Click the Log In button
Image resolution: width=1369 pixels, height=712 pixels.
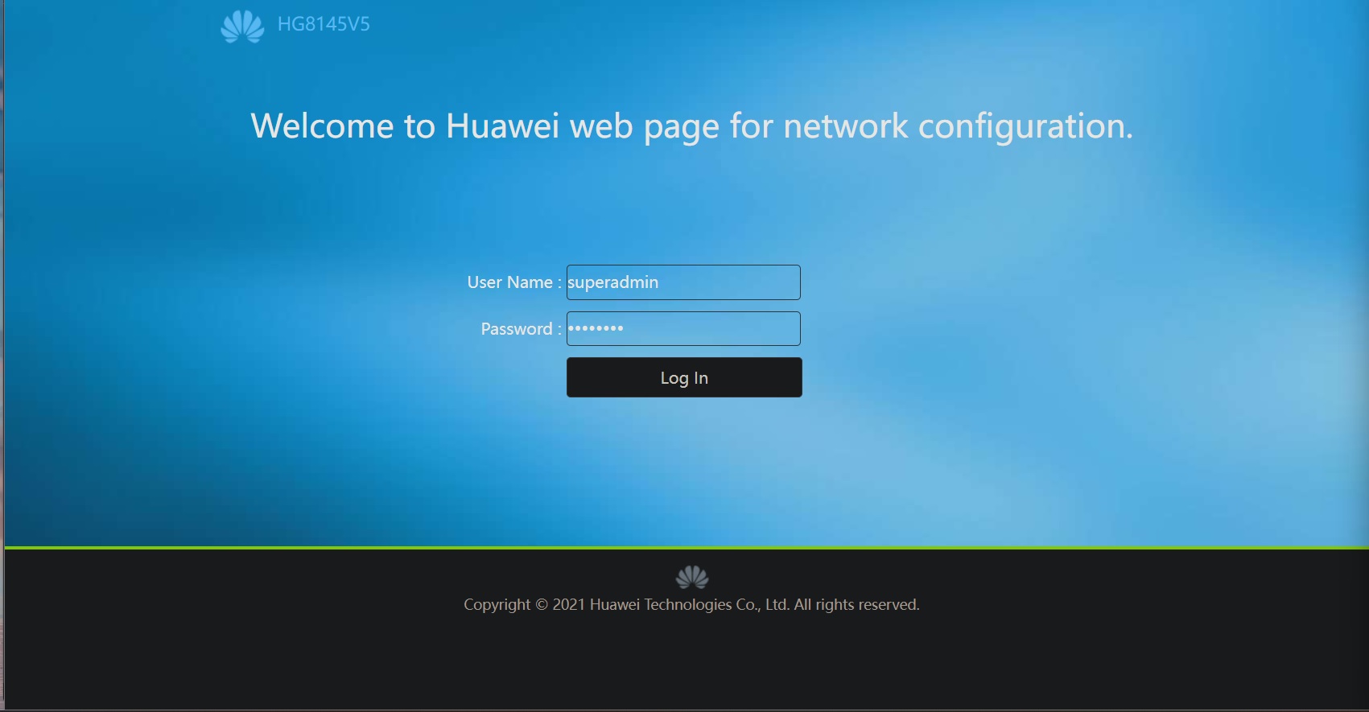684,377
